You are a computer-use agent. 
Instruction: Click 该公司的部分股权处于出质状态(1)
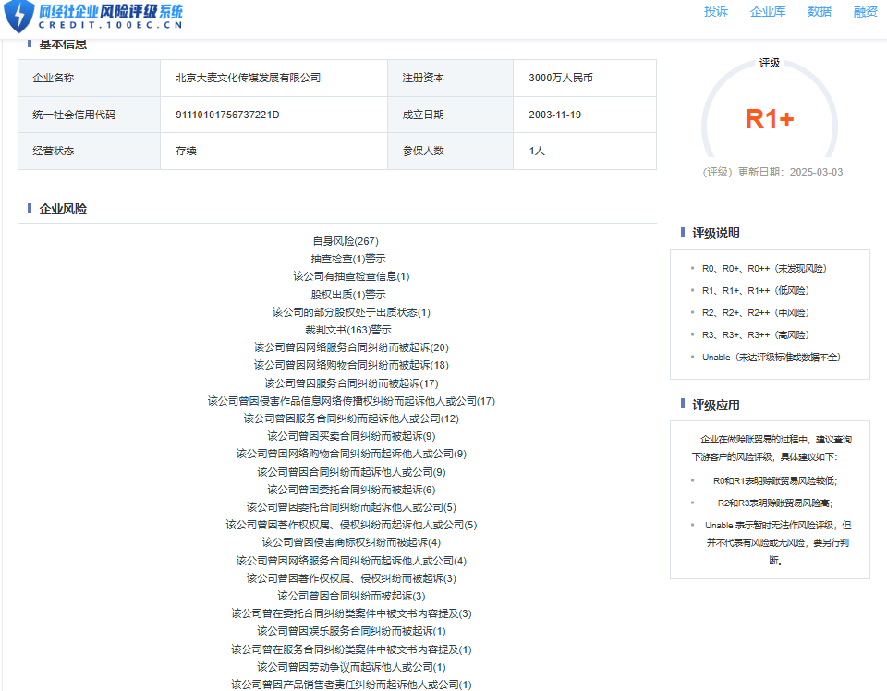(351, 312)
